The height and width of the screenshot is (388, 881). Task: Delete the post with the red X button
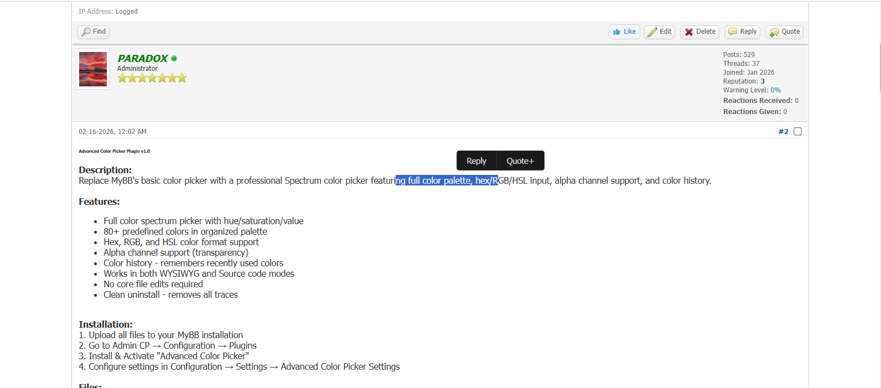coord(699,32)
